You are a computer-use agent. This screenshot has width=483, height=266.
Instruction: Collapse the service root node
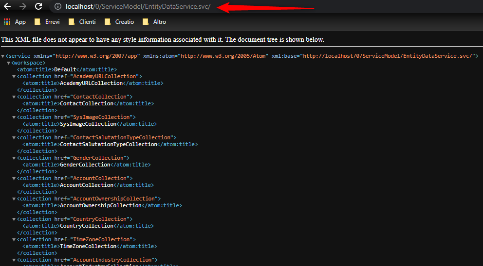tap(3, 56)
